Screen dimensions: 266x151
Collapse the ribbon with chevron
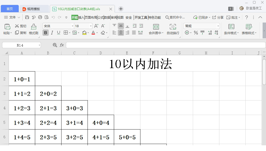260,17
